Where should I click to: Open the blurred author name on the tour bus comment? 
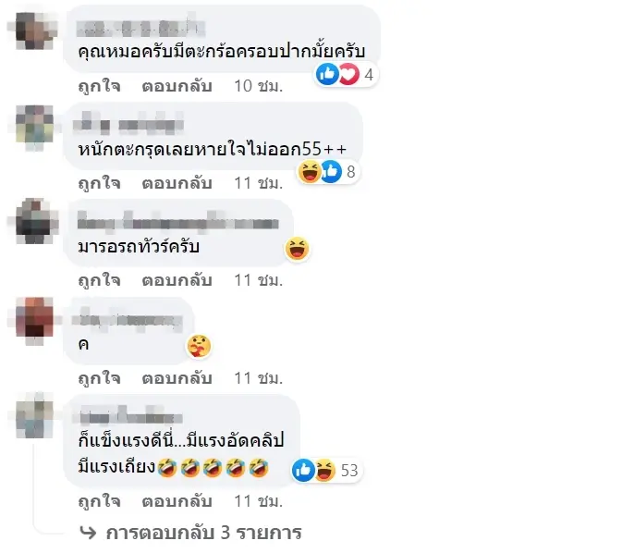click(178, 223)
